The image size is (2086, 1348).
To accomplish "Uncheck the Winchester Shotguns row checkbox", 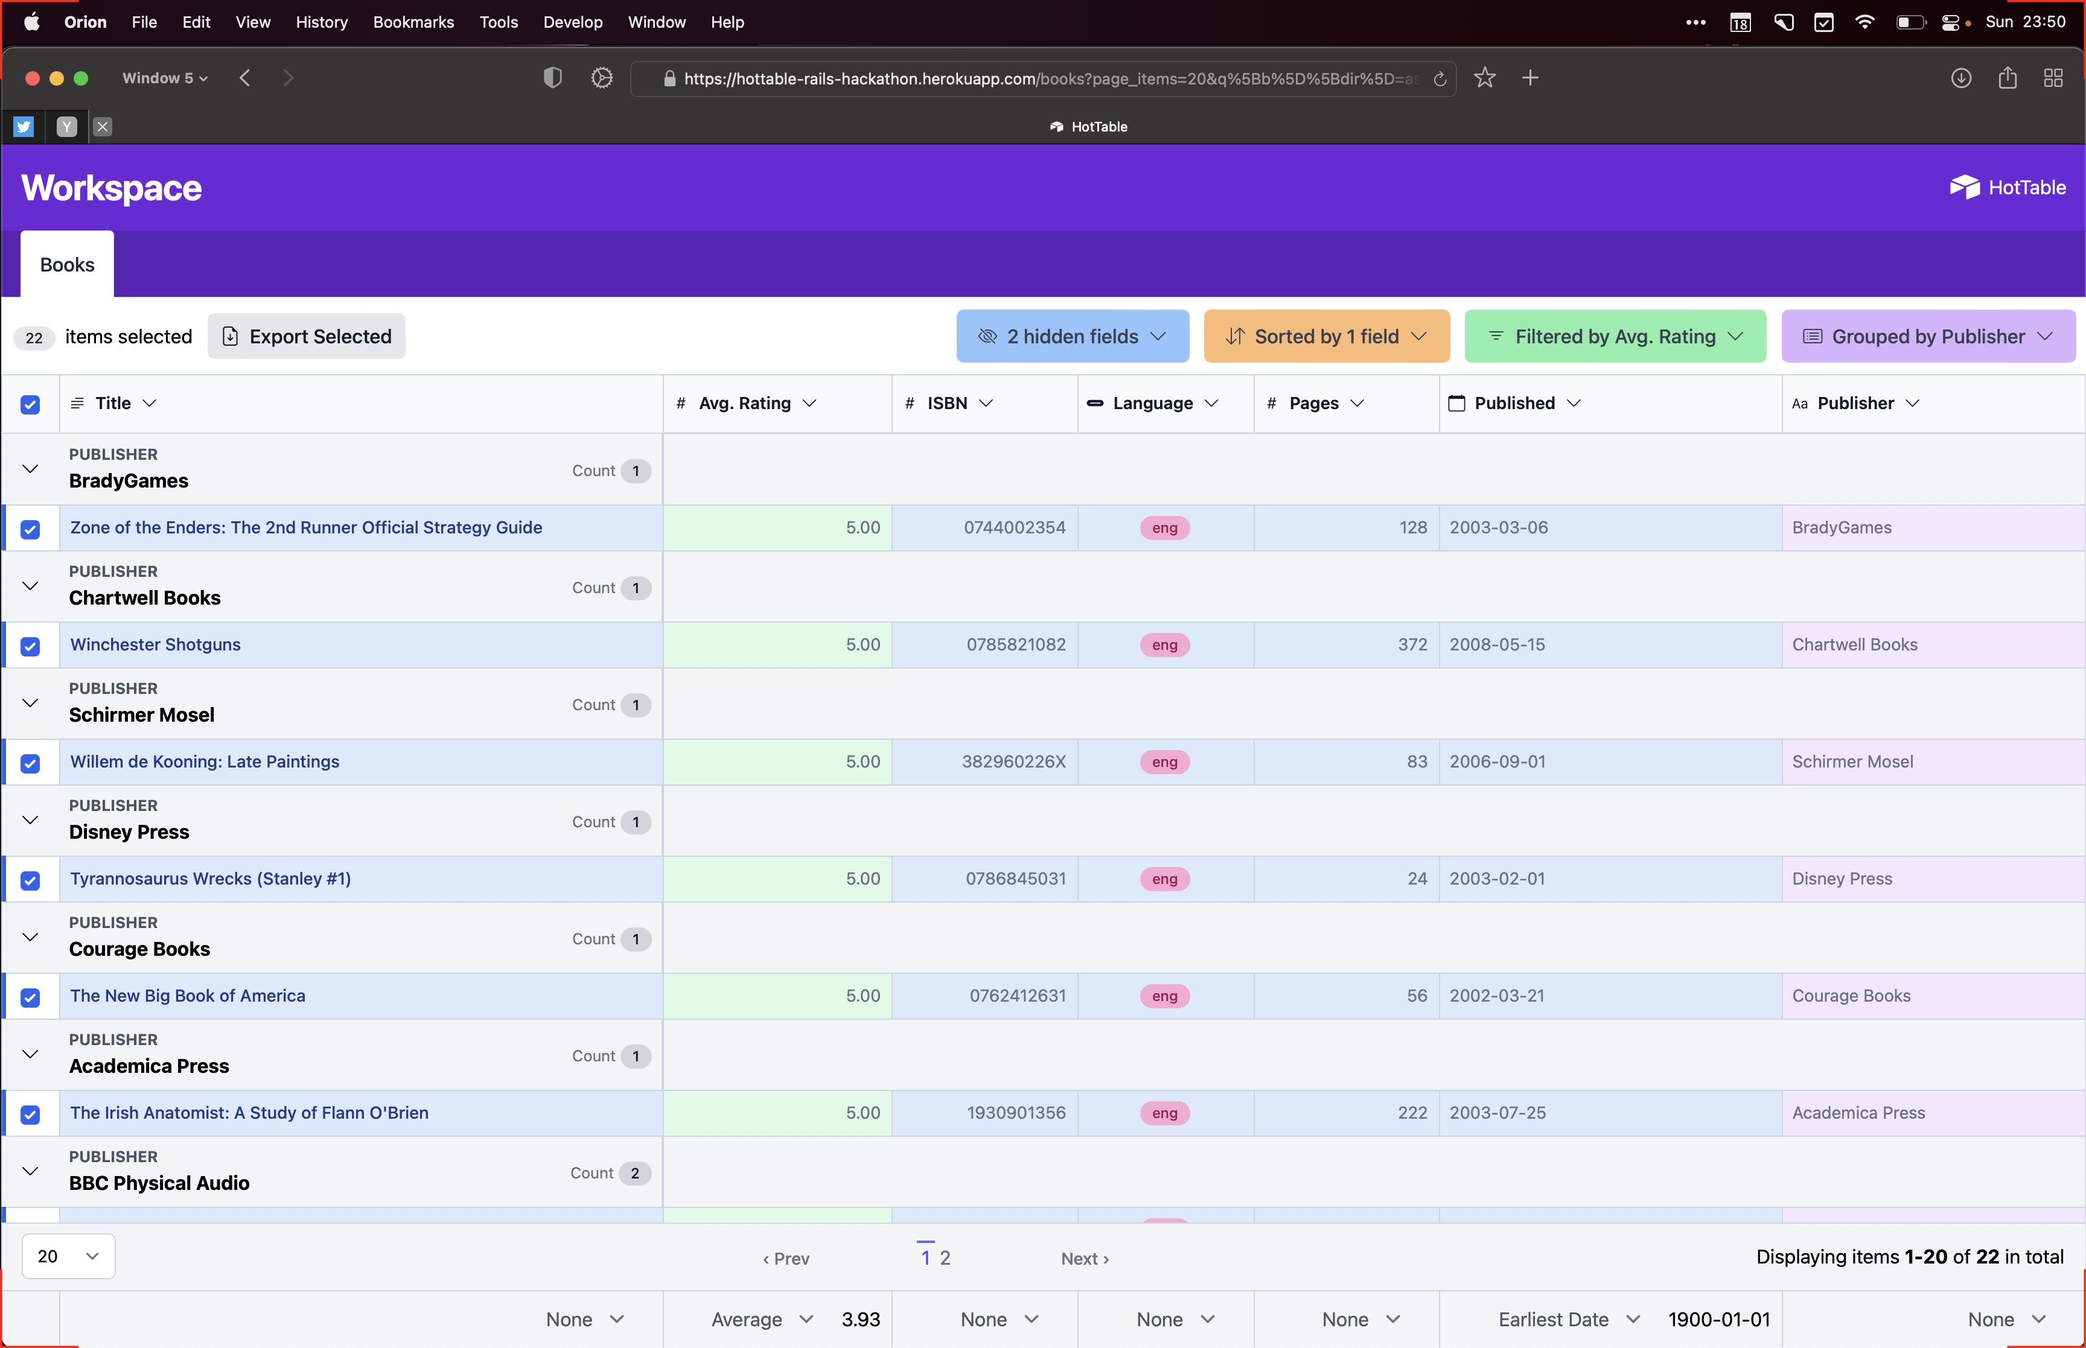I will click(30, 646).
